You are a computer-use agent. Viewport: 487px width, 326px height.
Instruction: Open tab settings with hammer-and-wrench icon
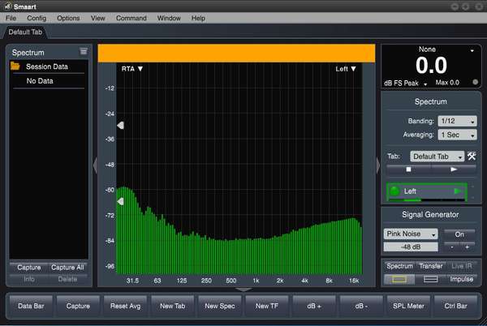pyautogui.click(x=472, y=156)
